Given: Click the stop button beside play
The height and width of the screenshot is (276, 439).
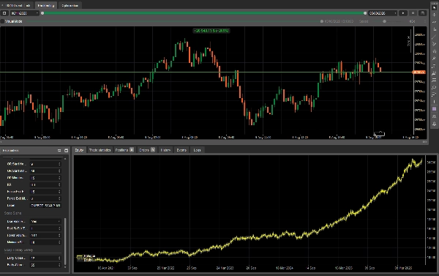Looking at the screenshot, I should tap(413, 13).
